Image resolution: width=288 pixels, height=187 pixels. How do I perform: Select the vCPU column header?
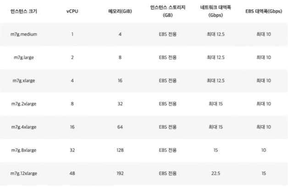[x=72, y=11]
